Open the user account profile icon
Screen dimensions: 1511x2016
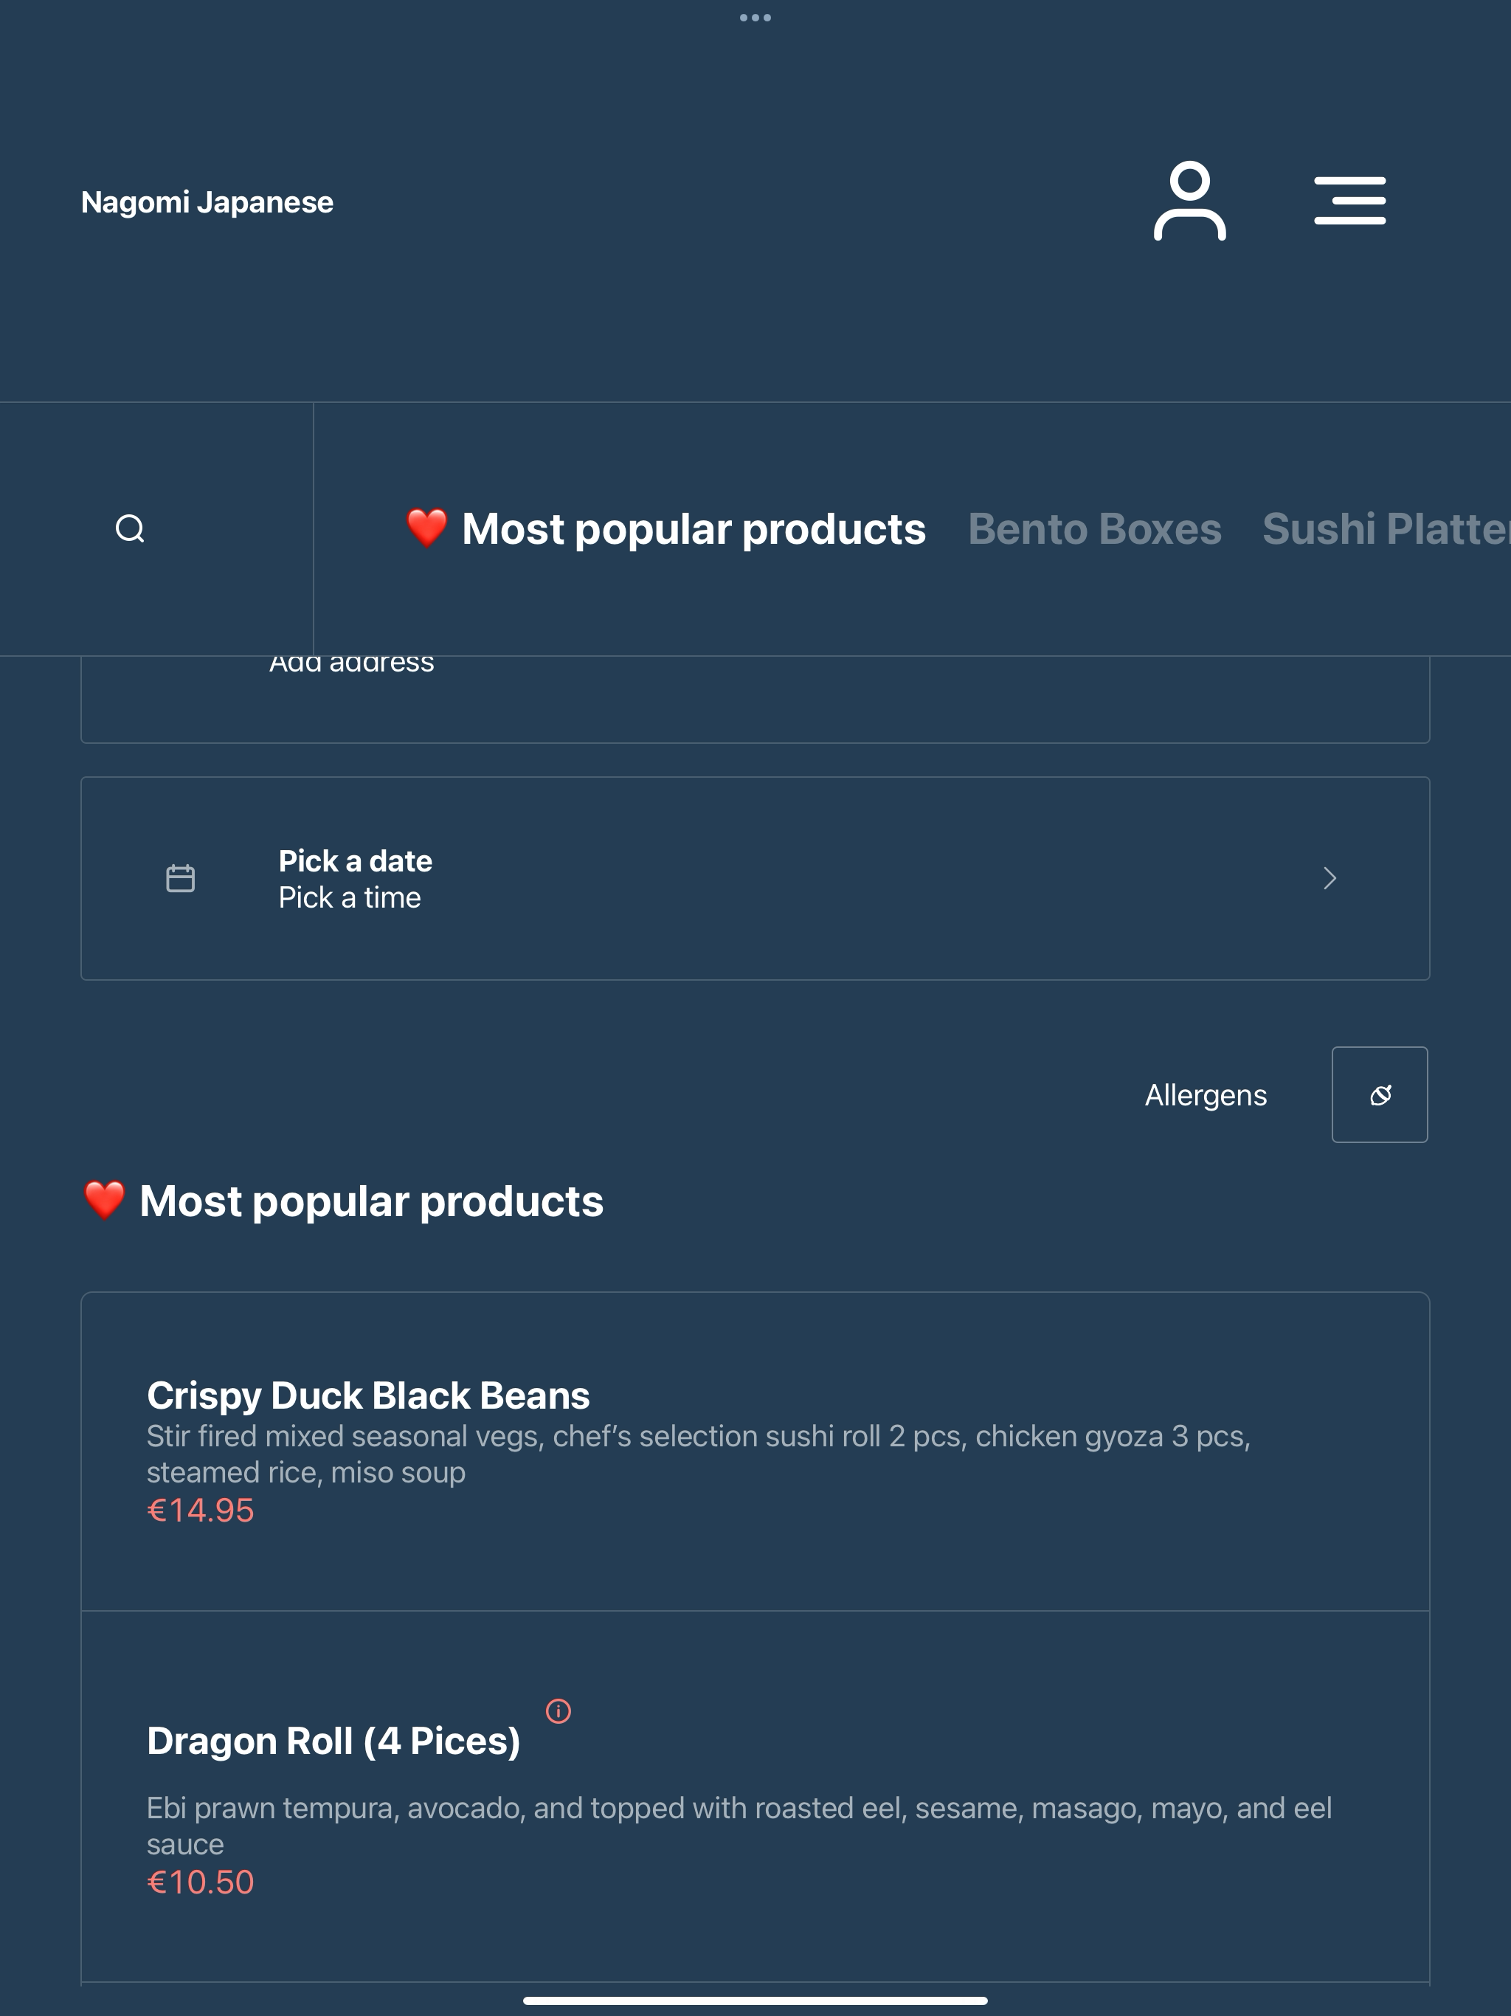(x=1189, y=201)
